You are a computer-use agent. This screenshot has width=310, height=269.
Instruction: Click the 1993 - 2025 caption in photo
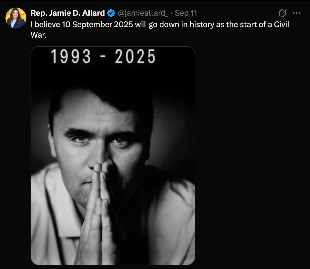pos(103,56)
